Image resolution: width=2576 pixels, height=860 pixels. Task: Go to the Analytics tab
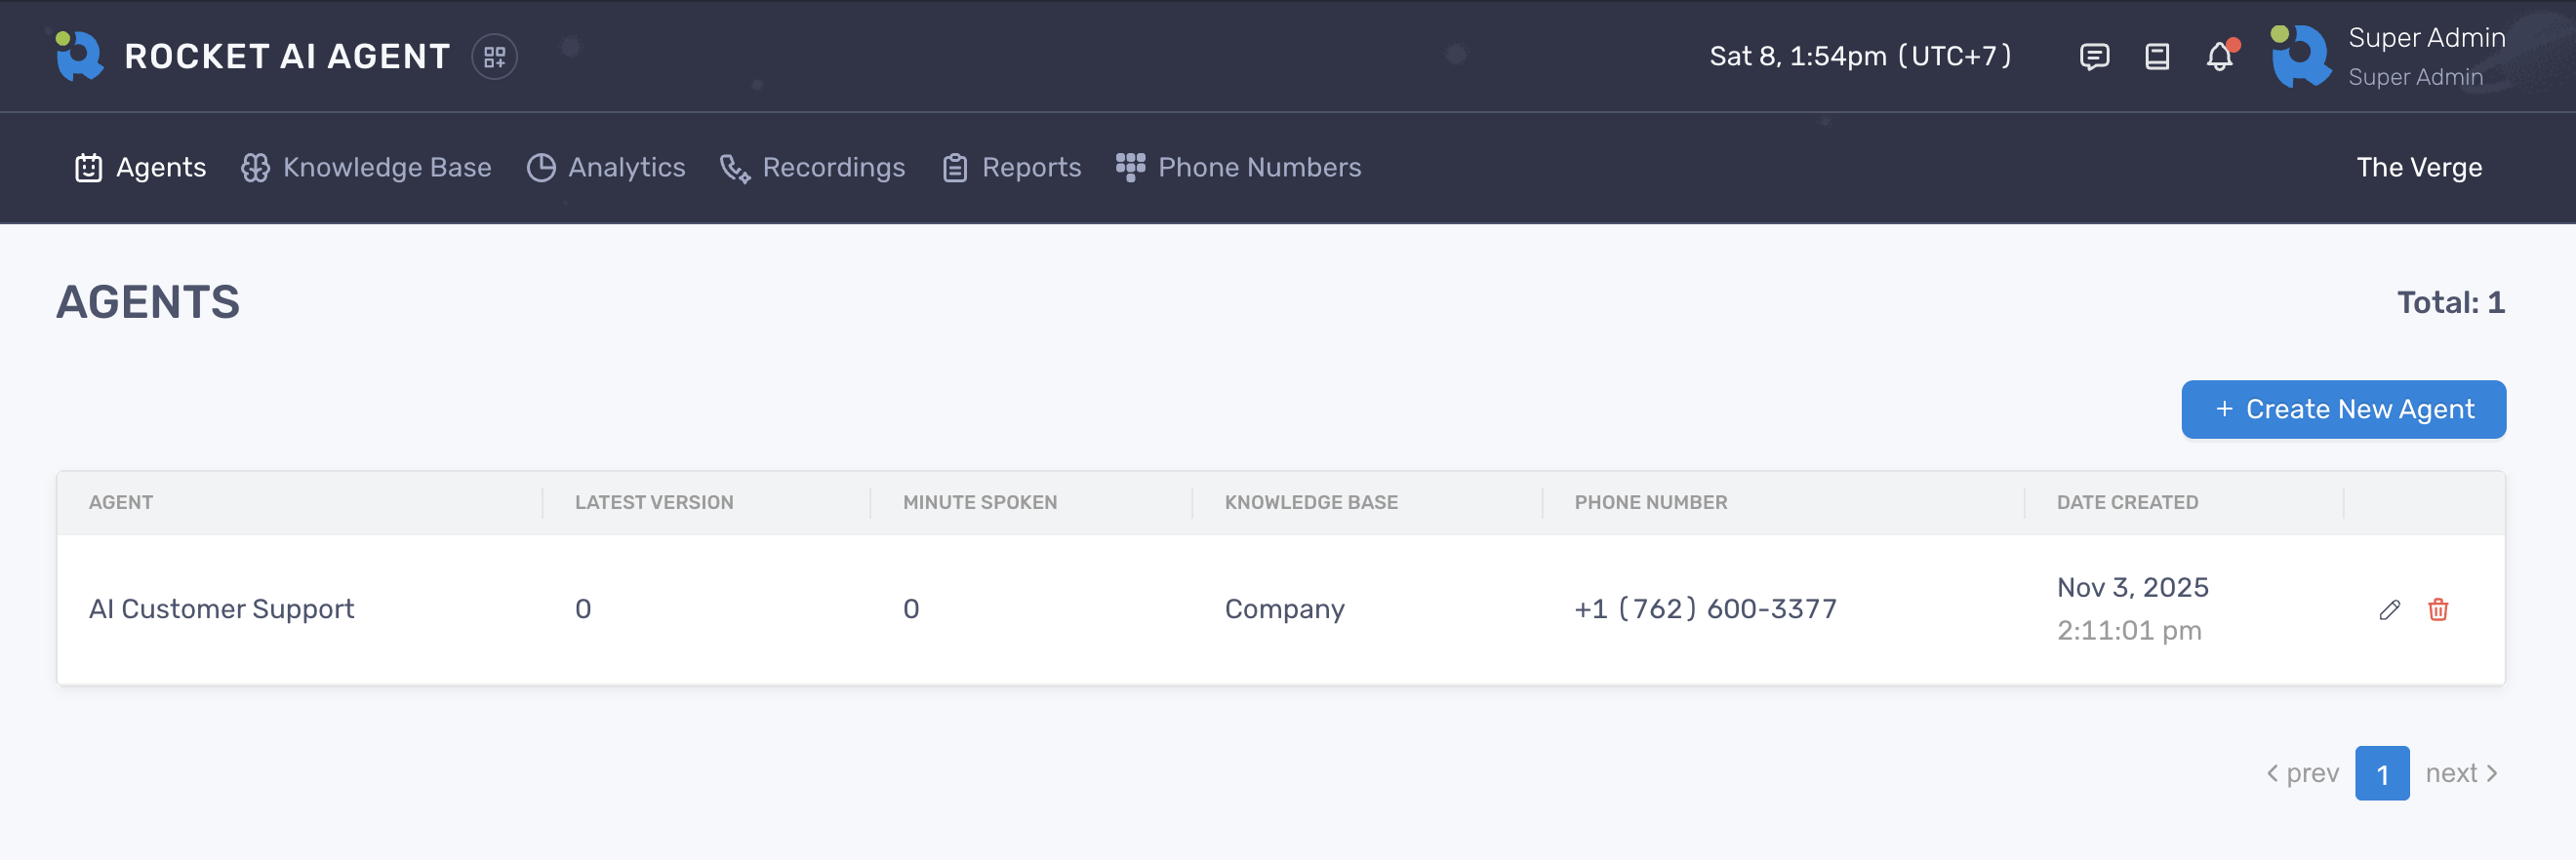point(606,168)
